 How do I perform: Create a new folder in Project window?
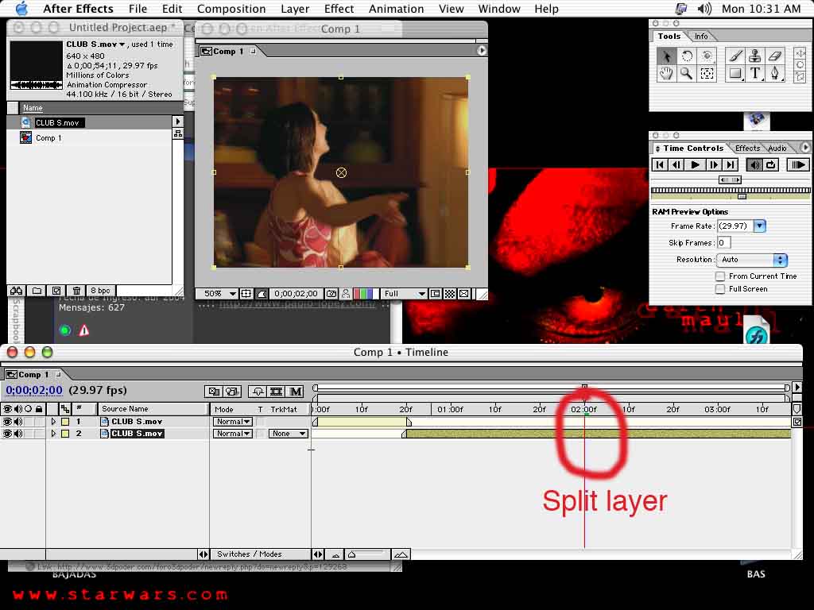[x=37, y=291]
